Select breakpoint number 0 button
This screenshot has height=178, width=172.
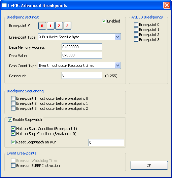point(42,26)
